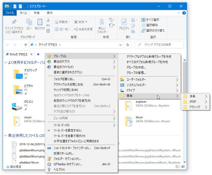This screenshot has height=175, width=212.
Task: Click the Cut scissors icon
Action: (48, 20)
